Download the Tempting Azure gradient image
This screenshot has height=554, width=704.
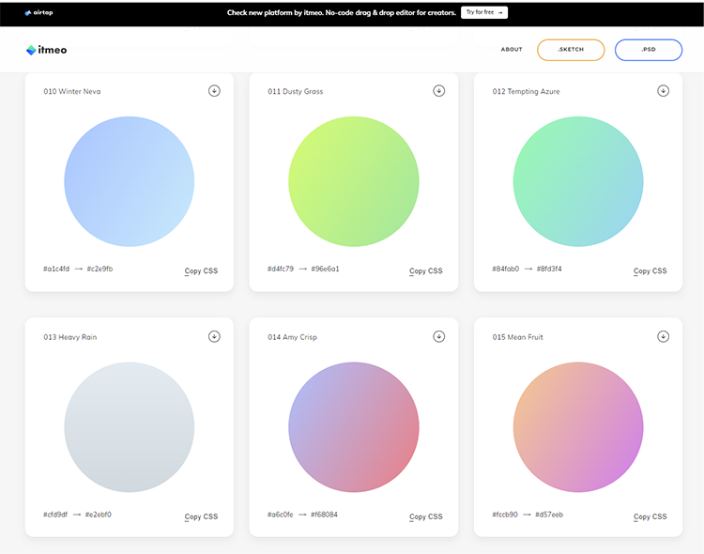[663, 91]
